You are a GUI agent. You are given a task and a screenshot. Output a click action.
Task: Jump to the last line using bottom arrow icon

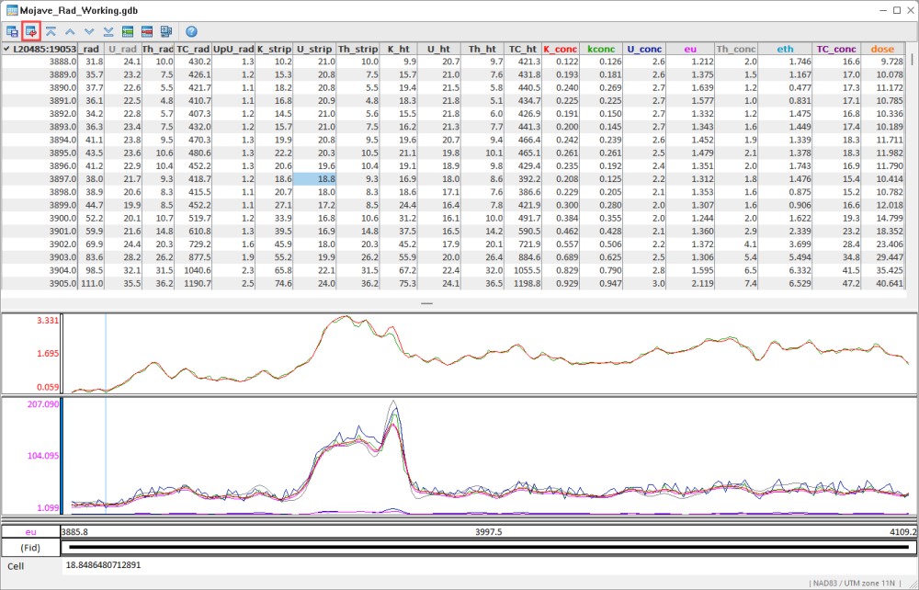[x=108, y=30]
